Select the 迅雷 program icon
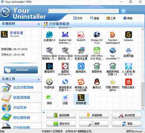Viewport: 145px width, 133px height. pyautogui.click(x=65, y=98)
